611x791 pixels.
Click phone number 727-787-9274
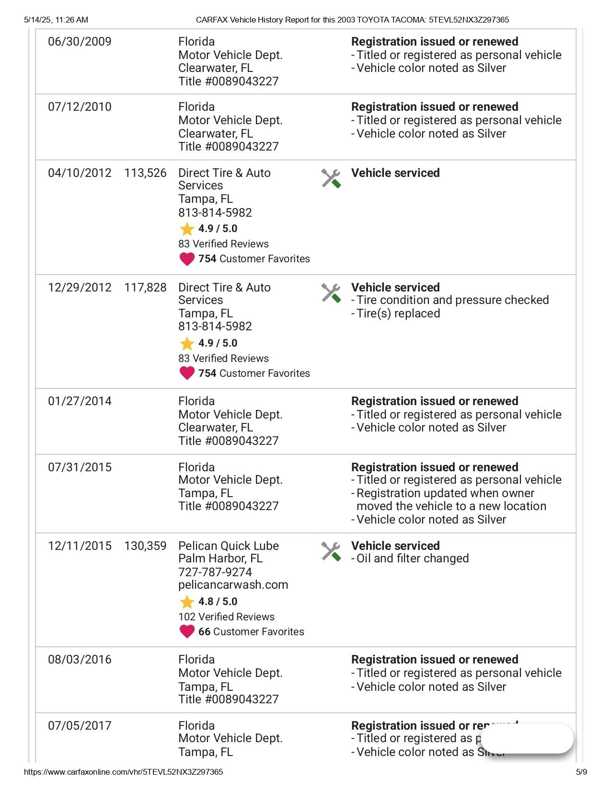(x=215, y=572)
